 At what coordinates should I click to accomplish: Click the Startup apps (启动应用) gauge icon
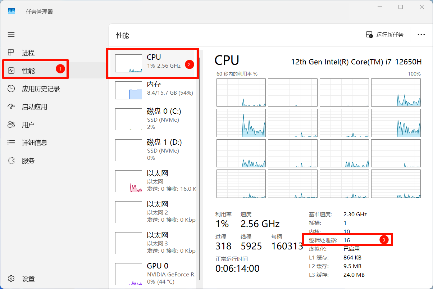point(11,107)
